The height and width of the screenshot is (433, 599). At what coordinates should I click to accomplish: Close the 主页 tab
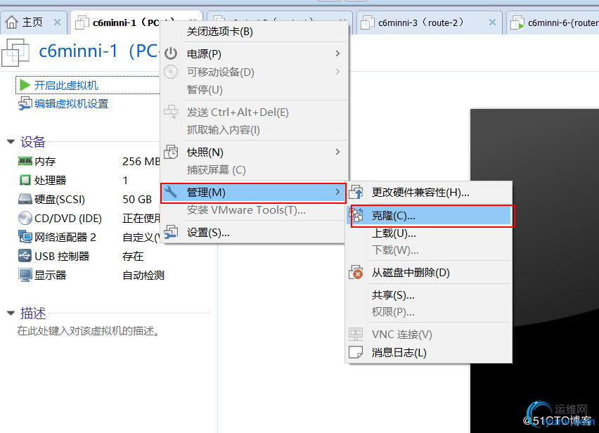58,22
